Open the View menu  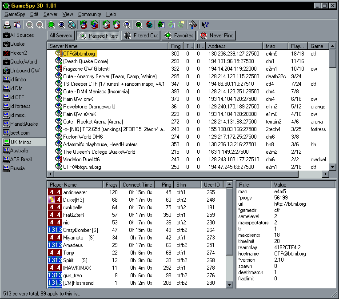[x=68, y=14]
